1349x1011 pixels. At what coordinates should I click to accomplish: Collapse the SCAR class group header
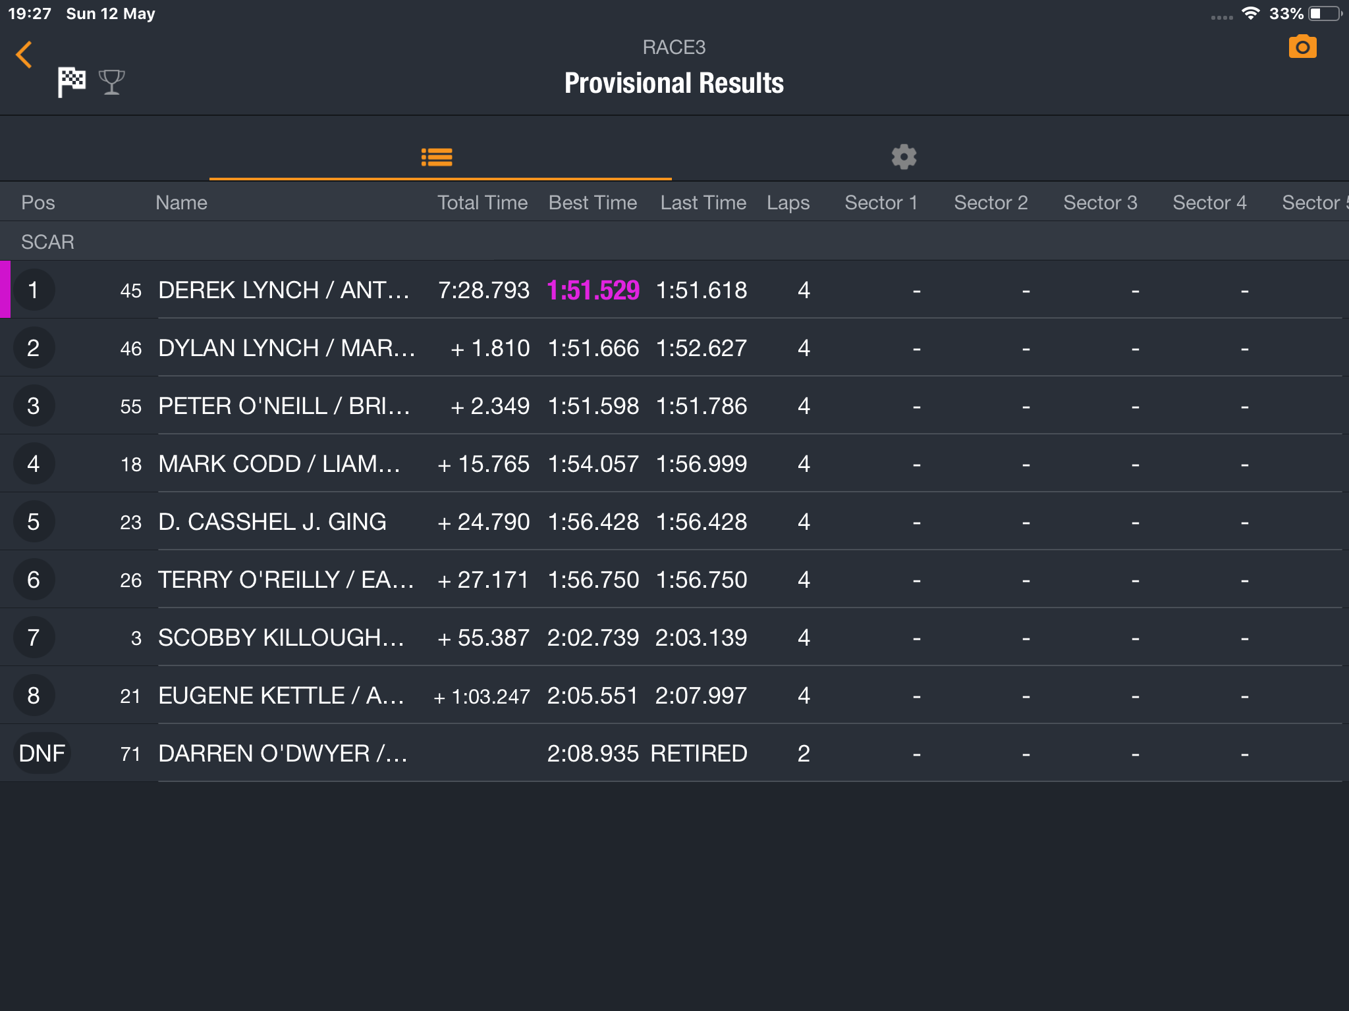pos(674,242)
